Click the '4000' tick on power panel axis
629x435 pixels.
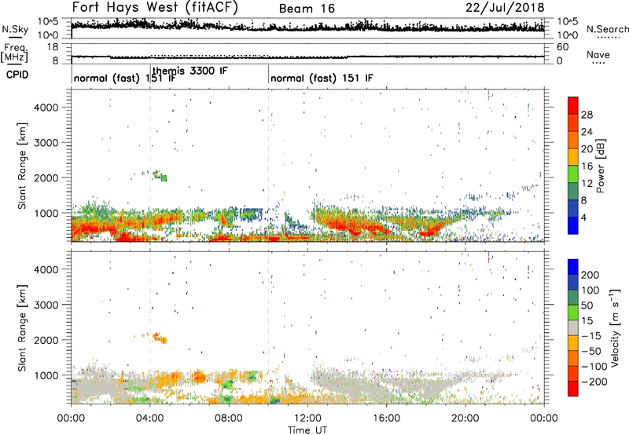pyautogui.click(x=46, y=108)
